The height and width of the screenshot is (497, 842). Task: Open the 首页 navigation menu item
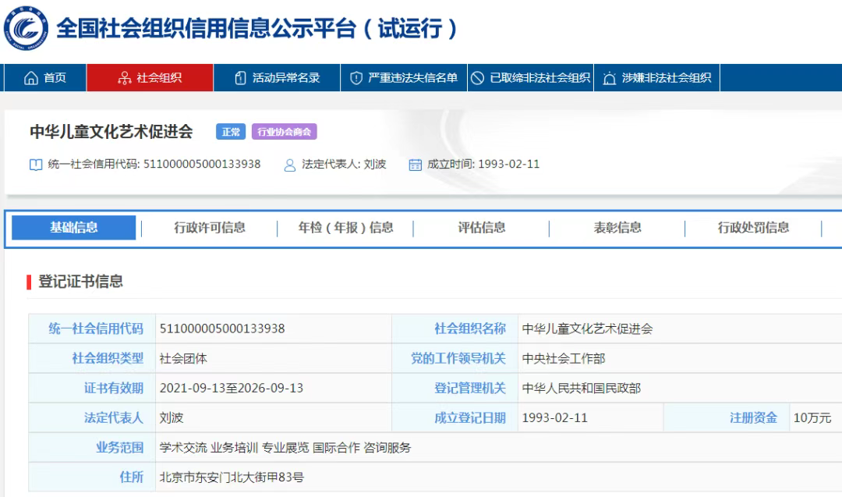[x=55, y=78]
